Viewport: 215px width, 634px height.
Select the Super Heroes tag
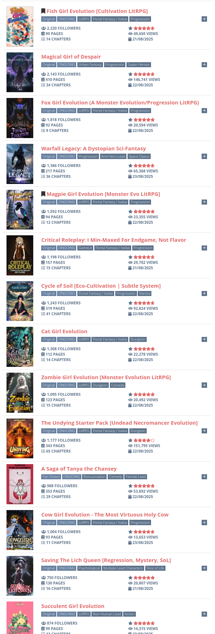(x=138, y=65)
